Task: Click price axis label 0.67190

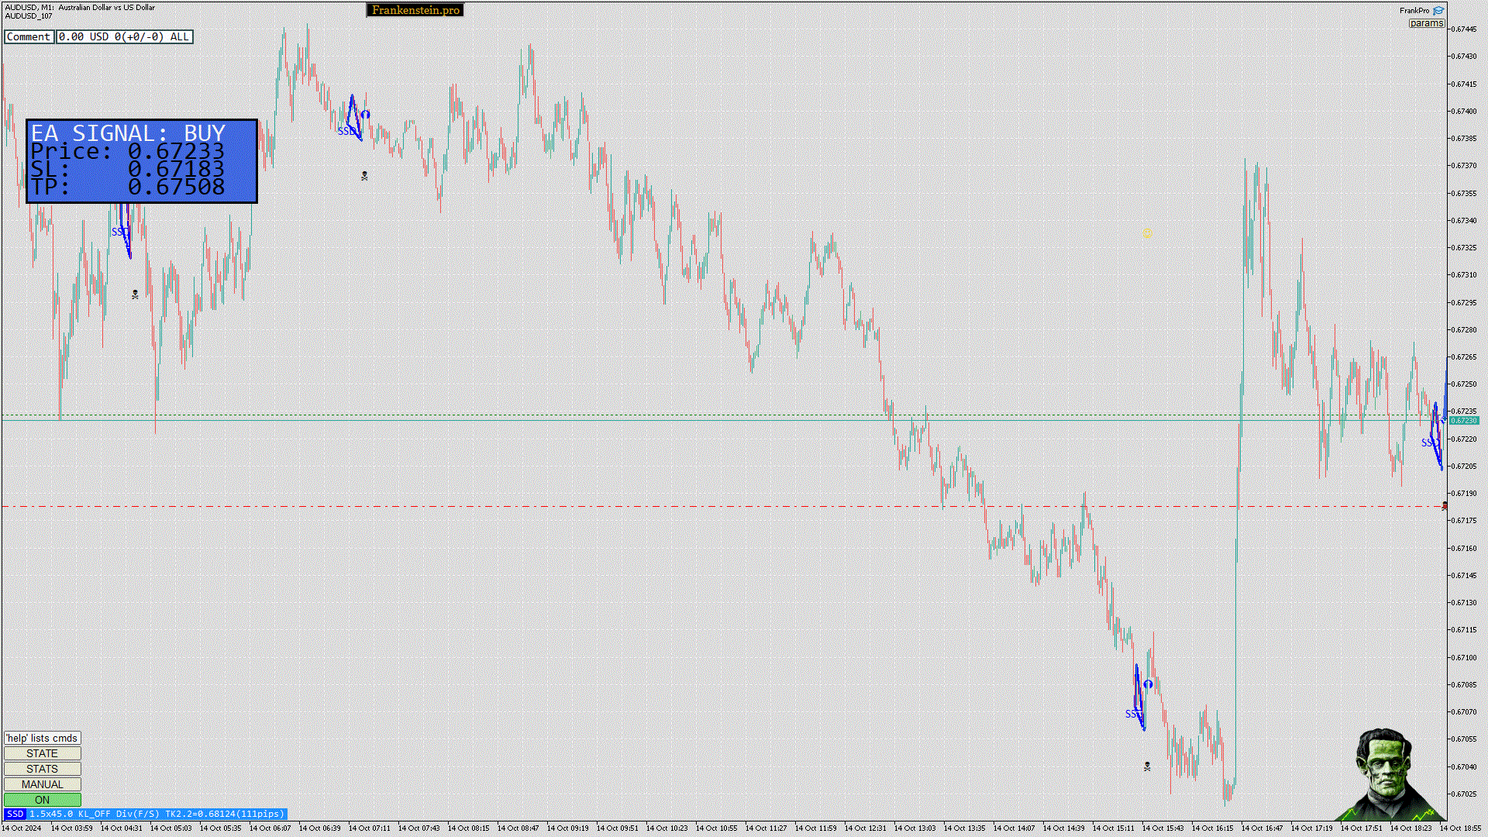Action: point(1464,494)
